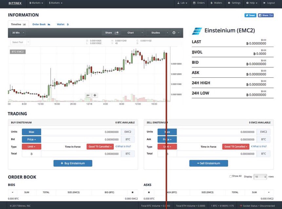282x209 pixels.
Task: Open Good 'Til Cancelled dropdown in sell panel
Action: coord(236,146)
